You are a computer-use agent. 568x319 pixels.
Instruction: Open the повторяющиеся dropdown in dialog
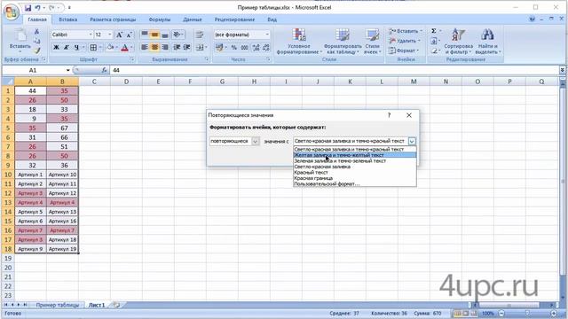(255, 141)
